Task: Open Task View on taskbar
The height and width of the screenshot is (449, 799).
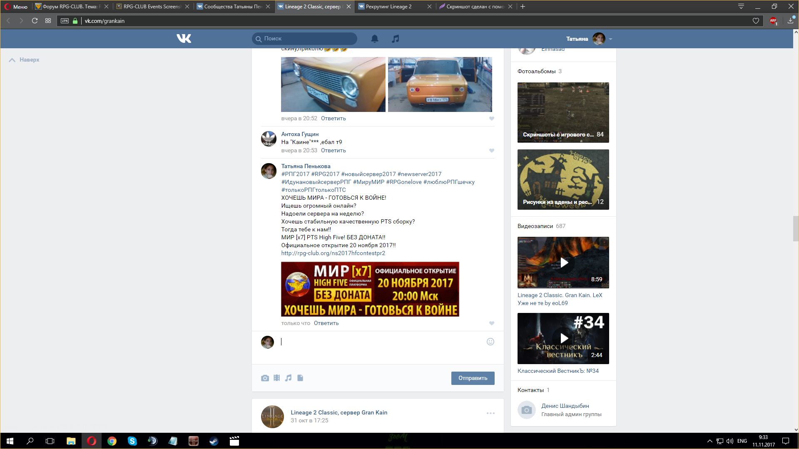Action: point(50,441)
